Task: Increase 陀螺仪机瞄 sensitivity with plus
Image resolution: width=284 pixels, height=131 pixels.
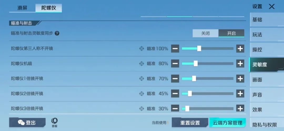Action: [240, 63]
